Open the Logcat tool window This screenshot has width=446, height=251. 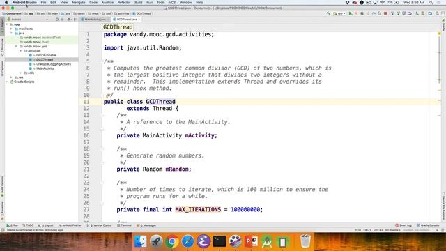pyautogui.click(x=45, y=225)
